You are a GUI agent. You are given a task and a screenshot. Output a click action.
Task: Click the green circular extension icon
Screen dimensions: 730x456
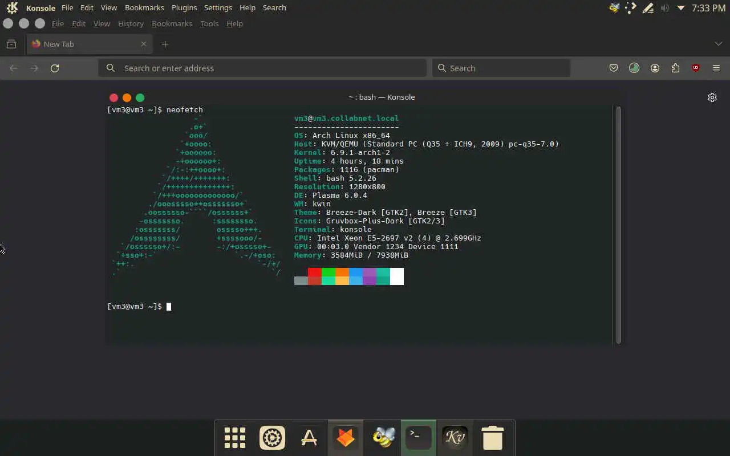point(634,68)
